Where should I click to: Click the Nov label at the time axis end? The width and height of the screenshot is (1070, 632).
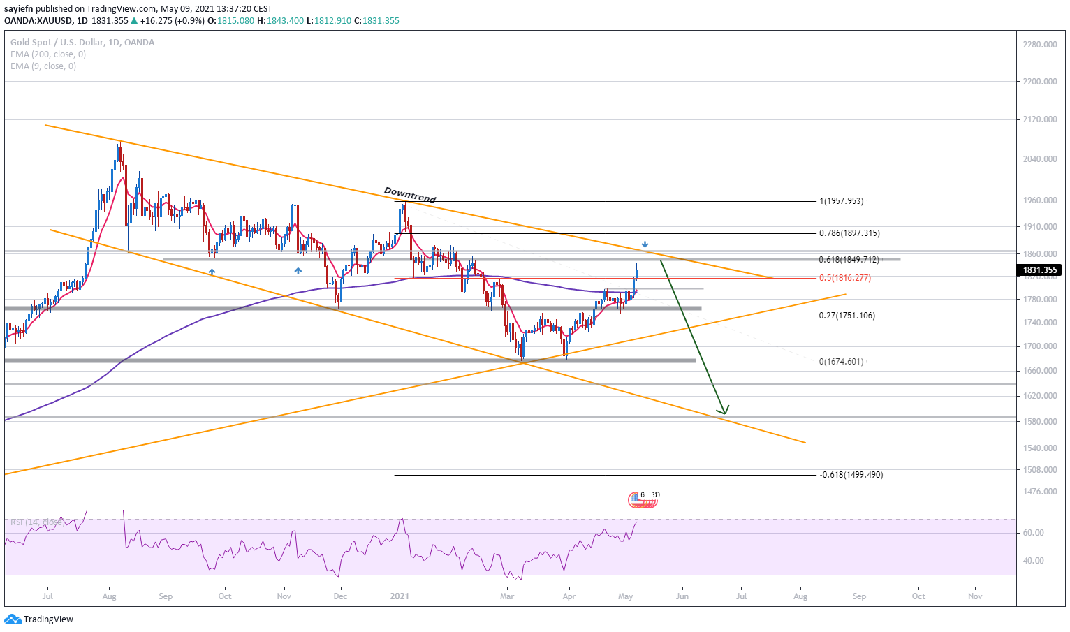pos(975,596)
